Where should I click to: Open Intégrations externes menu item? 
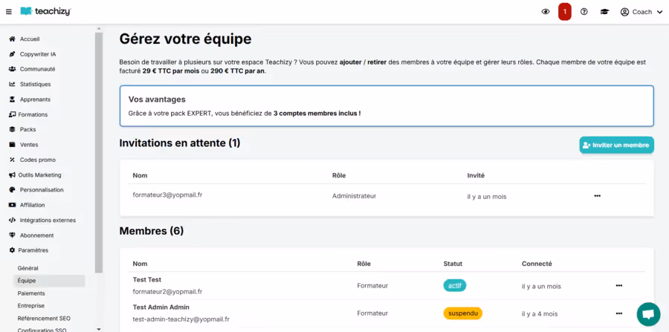click(47, 221)
